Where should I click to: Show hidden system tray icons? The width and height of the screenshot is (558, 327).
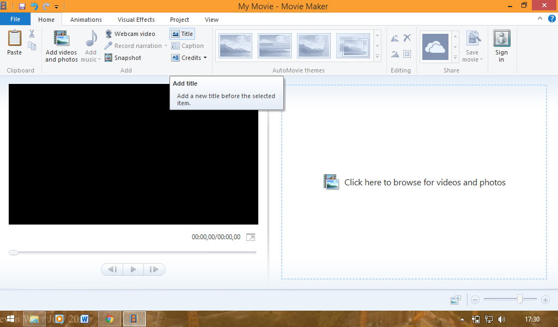[462, 319]
